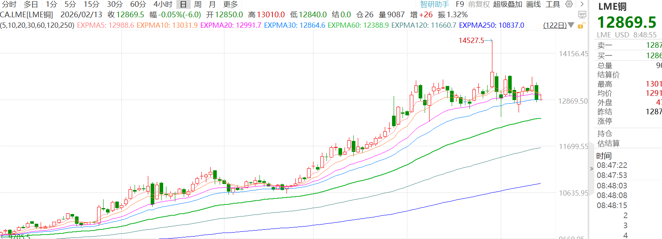Viewport: 662px width, 239px height.
Task: Click the (122日) period link
Action: point(555,25)
